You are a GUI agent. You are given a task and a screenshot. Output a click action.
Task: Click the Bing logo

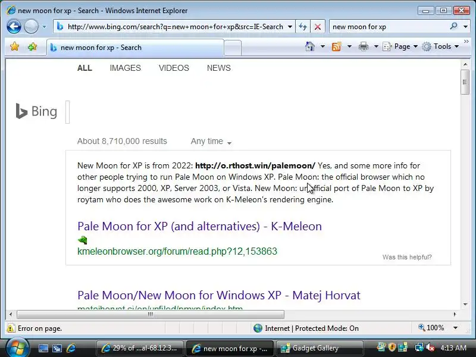point(36,111)
